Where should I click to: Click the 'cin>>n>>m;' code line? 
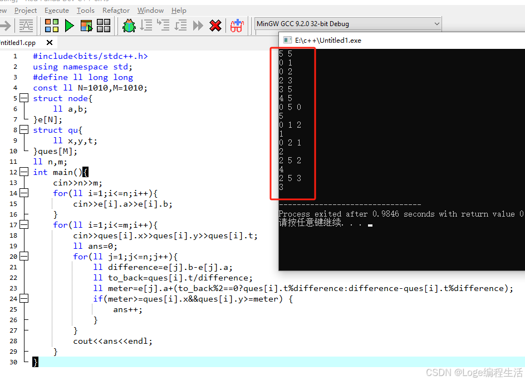coord(78,183)
